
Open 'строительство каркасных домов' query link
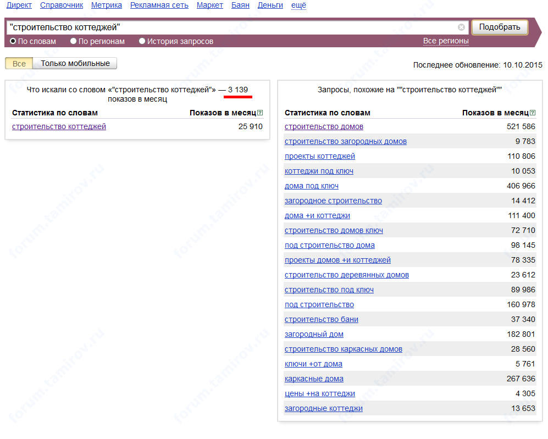click(344, 349)
